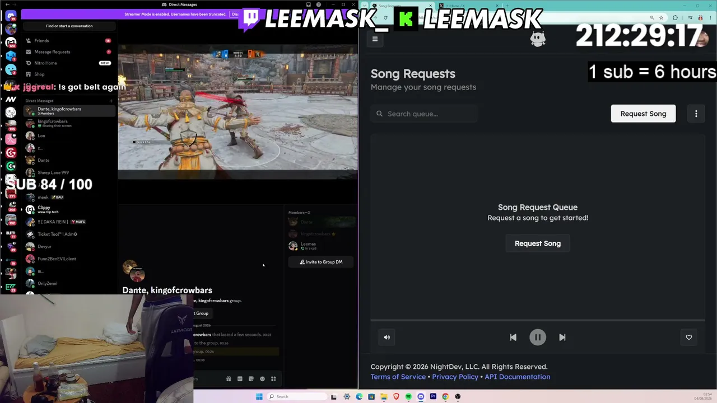
Task: Open Discord Direct Messages home icon
Action: click(11, 16)
